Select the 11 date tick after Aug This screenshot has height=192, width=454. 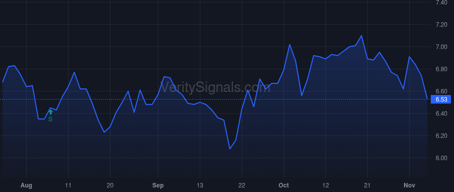coord(68,185)
